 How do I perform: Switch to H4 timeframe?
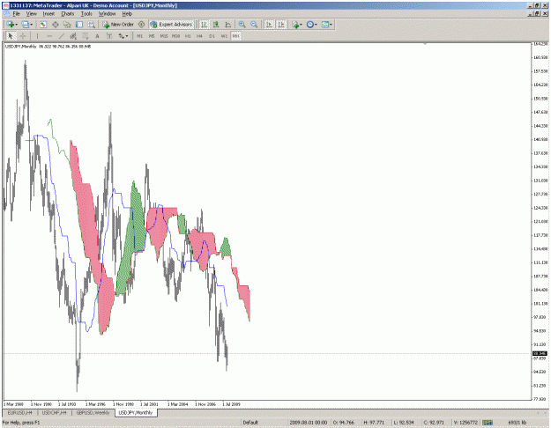(199, 36)
